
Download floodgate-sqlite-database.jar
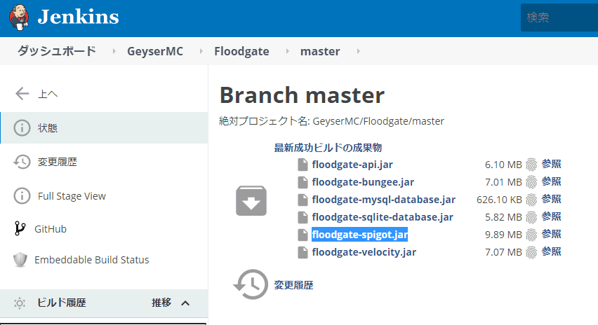(383, 217)
